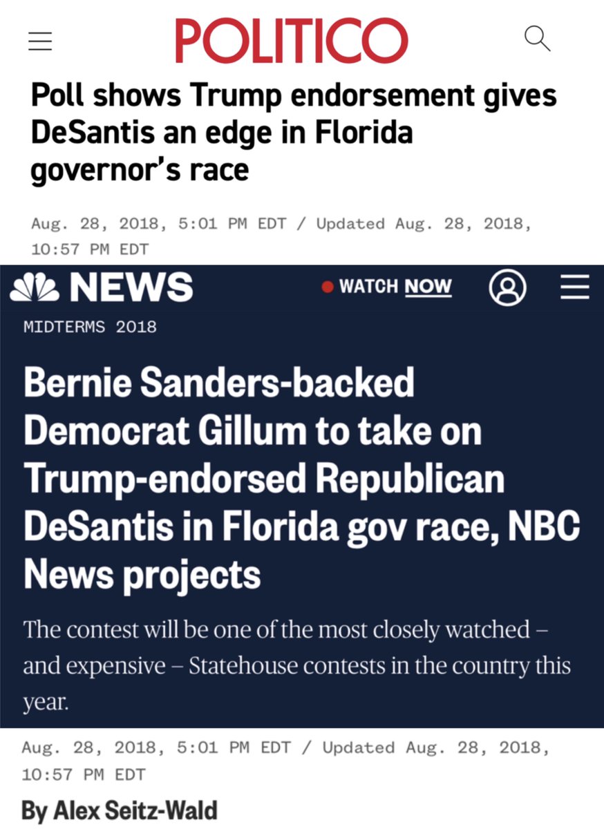Click '10:57 PM EDT' below the NBC article
Viewport: 604px width, 829px height.
tap(84, 774)
